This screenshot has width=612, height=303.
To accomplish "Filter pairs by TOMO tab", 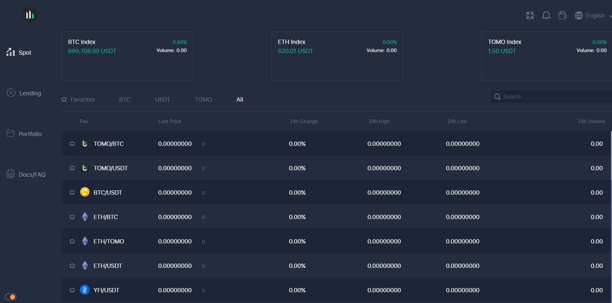I will [x=203, y=99].
